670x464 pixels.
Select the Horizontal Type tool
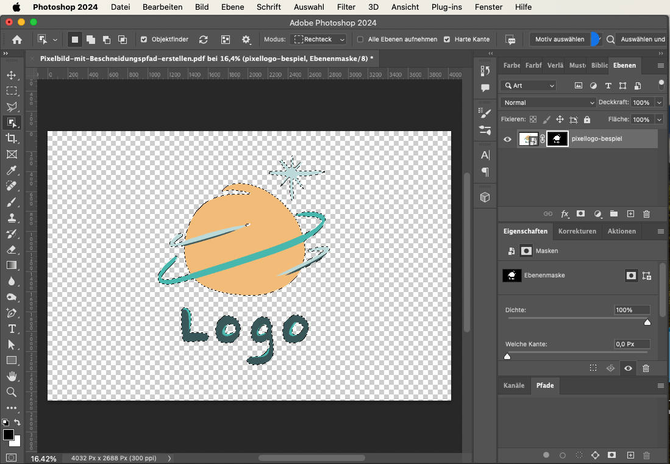pos(12,329)
